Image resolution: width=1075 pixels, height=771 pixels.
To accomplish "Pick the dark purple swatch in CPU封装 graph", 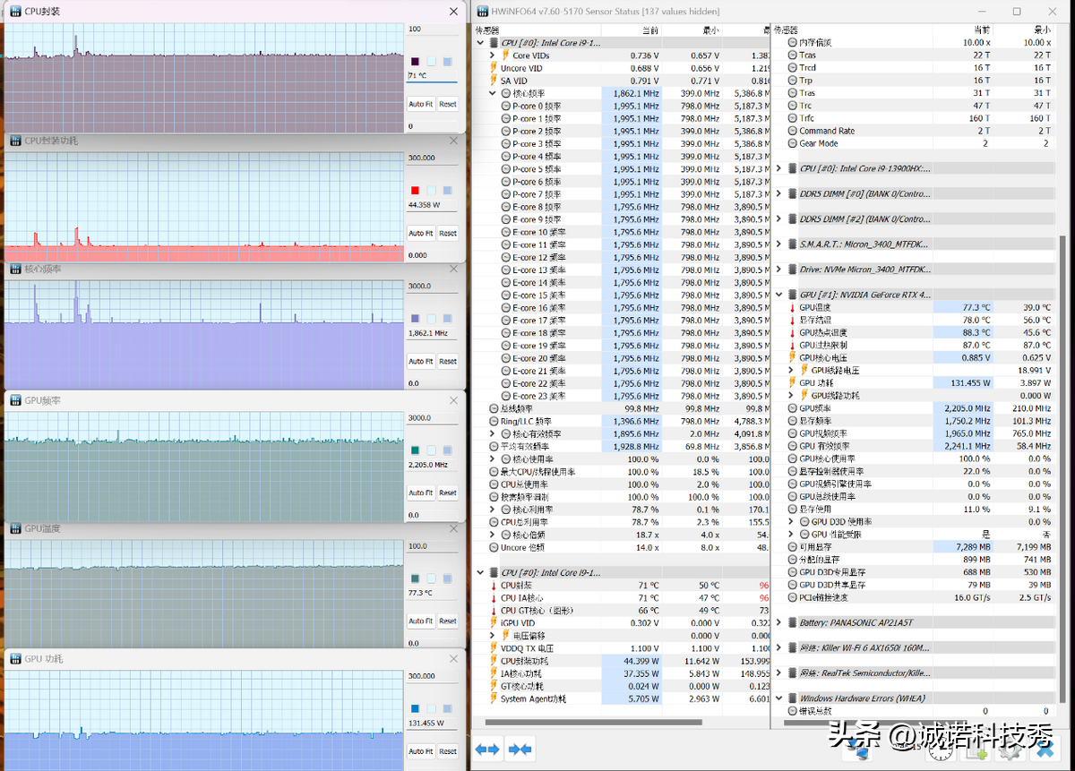I will [415, 61].
